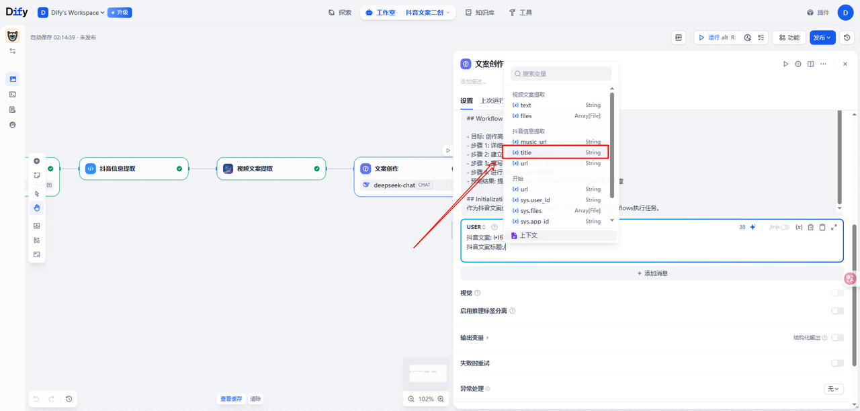Open the 发布 publish dropdown
The image size is (860, 411).
[x=822, y=38]
